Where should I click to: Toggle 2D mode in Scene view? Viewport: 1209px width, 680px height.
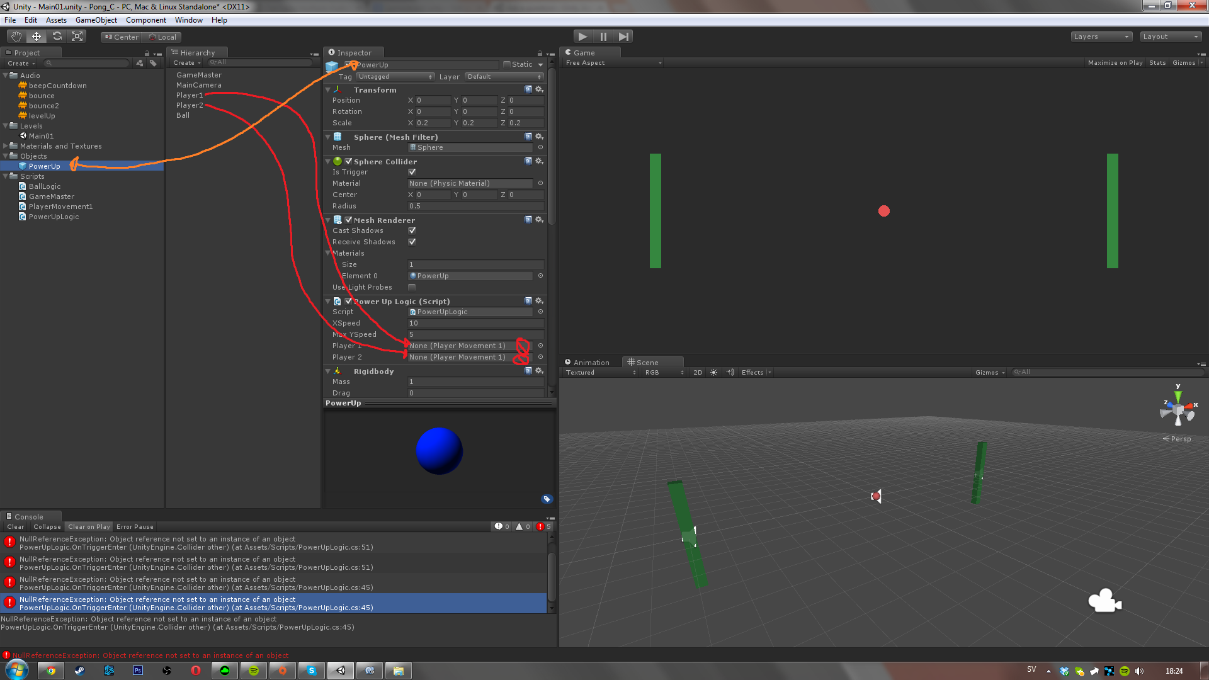(698, 372)
